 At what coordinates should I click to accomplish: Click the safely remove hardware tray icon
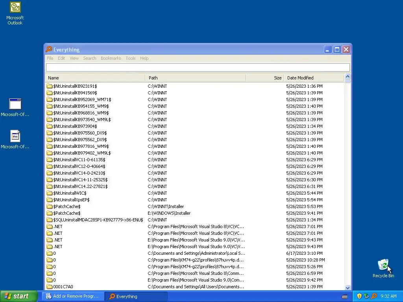[366, 296]
